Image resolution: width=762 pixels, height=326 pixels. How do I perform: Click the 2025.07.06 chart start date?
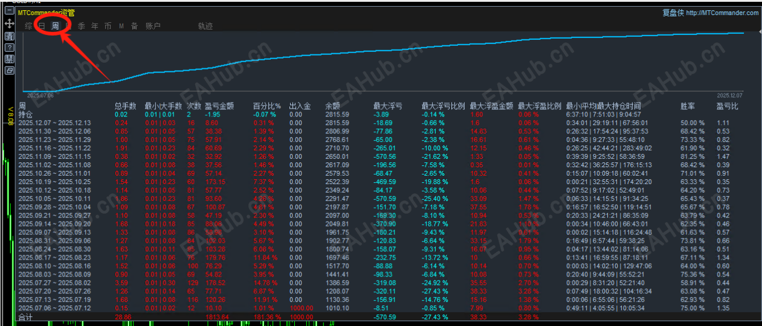[x=40, y=95]
